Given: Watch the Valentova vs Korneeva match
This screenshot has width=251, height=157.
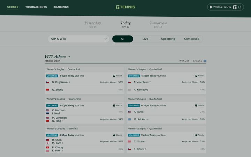Looking at the screenshot, I should point(199,76).
